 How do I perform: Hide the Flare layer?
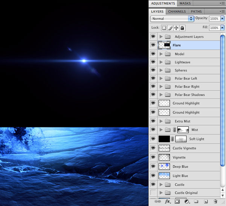(153, 45)
